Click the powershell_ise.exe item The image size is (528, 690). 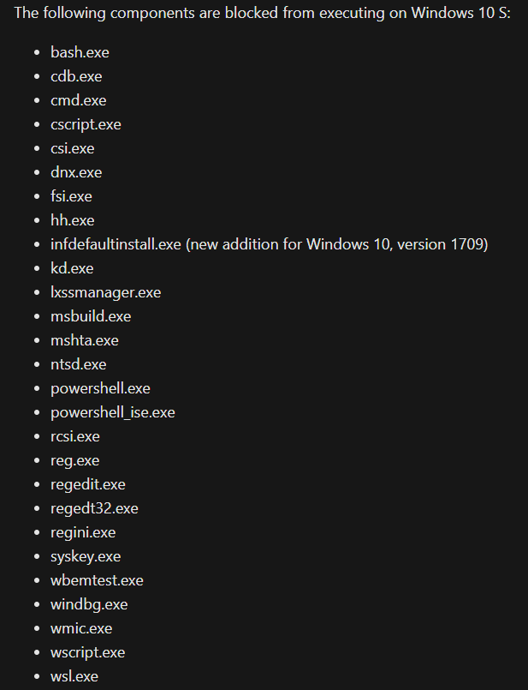click(x=113, y=412)
